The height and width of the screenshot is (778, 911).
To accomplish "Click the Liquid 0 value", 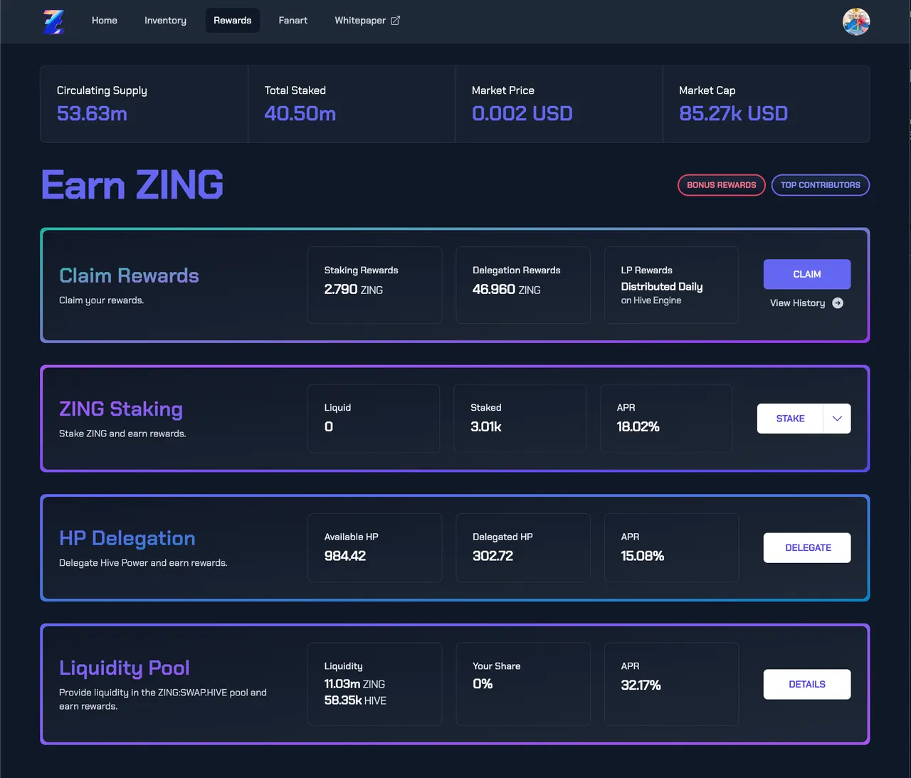I will click(x=329, y=427).
